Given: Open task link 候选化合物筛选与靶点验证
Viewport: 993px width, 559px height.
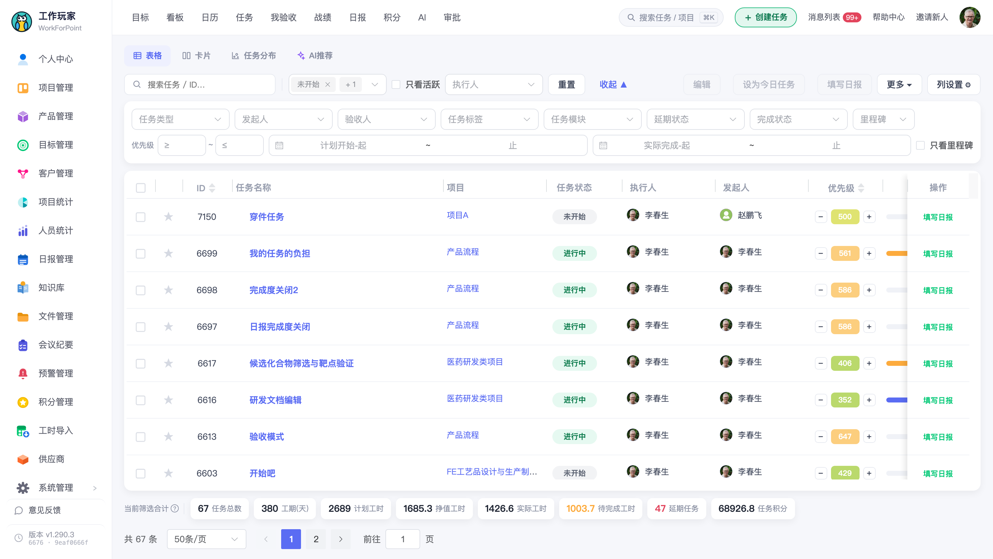Looking at the screenshot, I should point(301,363).
